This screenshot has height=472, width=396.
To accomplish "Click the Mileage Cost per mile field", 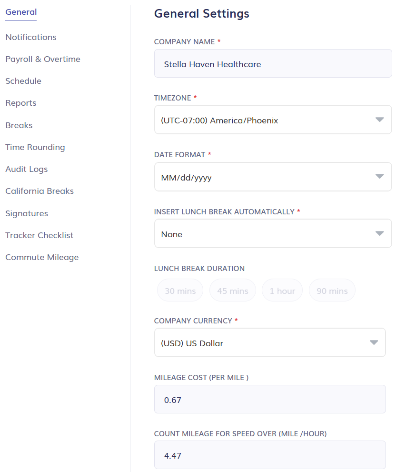I will [270, 399].
